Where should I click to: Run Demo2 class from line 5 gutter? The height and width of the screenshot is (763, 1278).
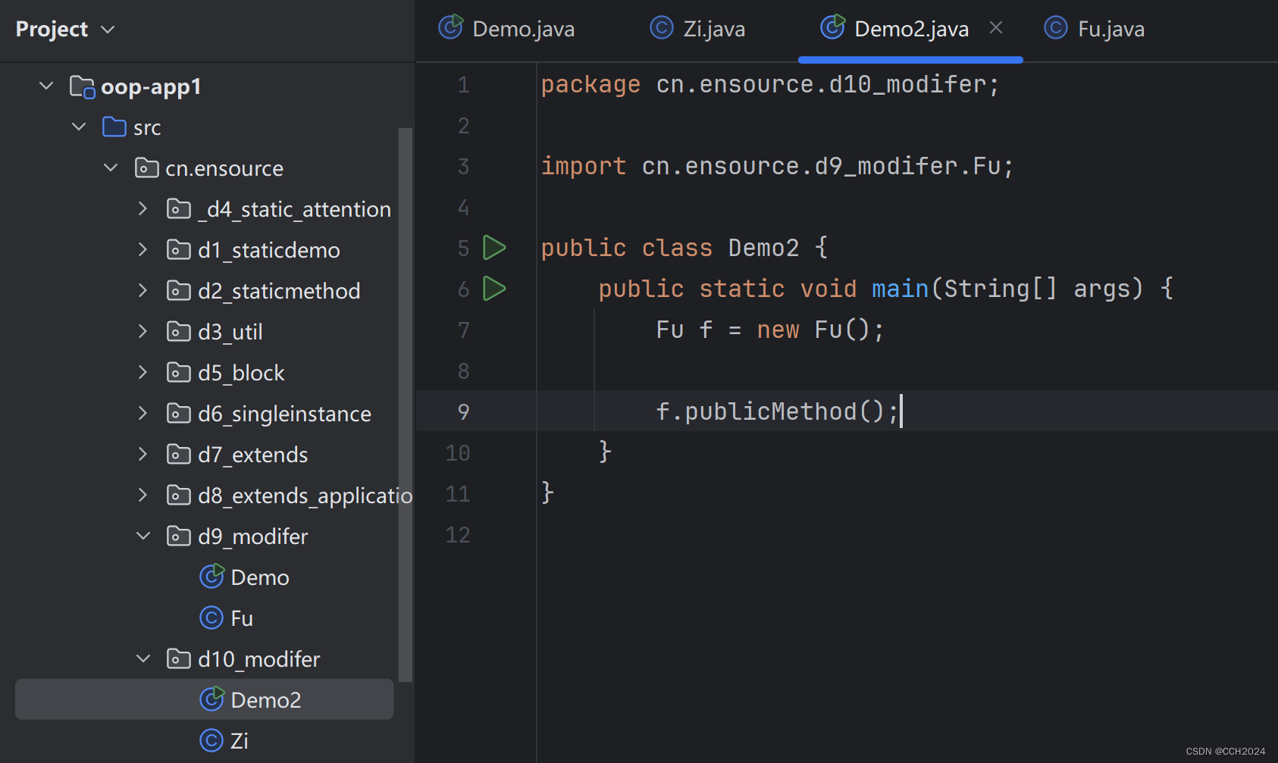coord(494,248)
